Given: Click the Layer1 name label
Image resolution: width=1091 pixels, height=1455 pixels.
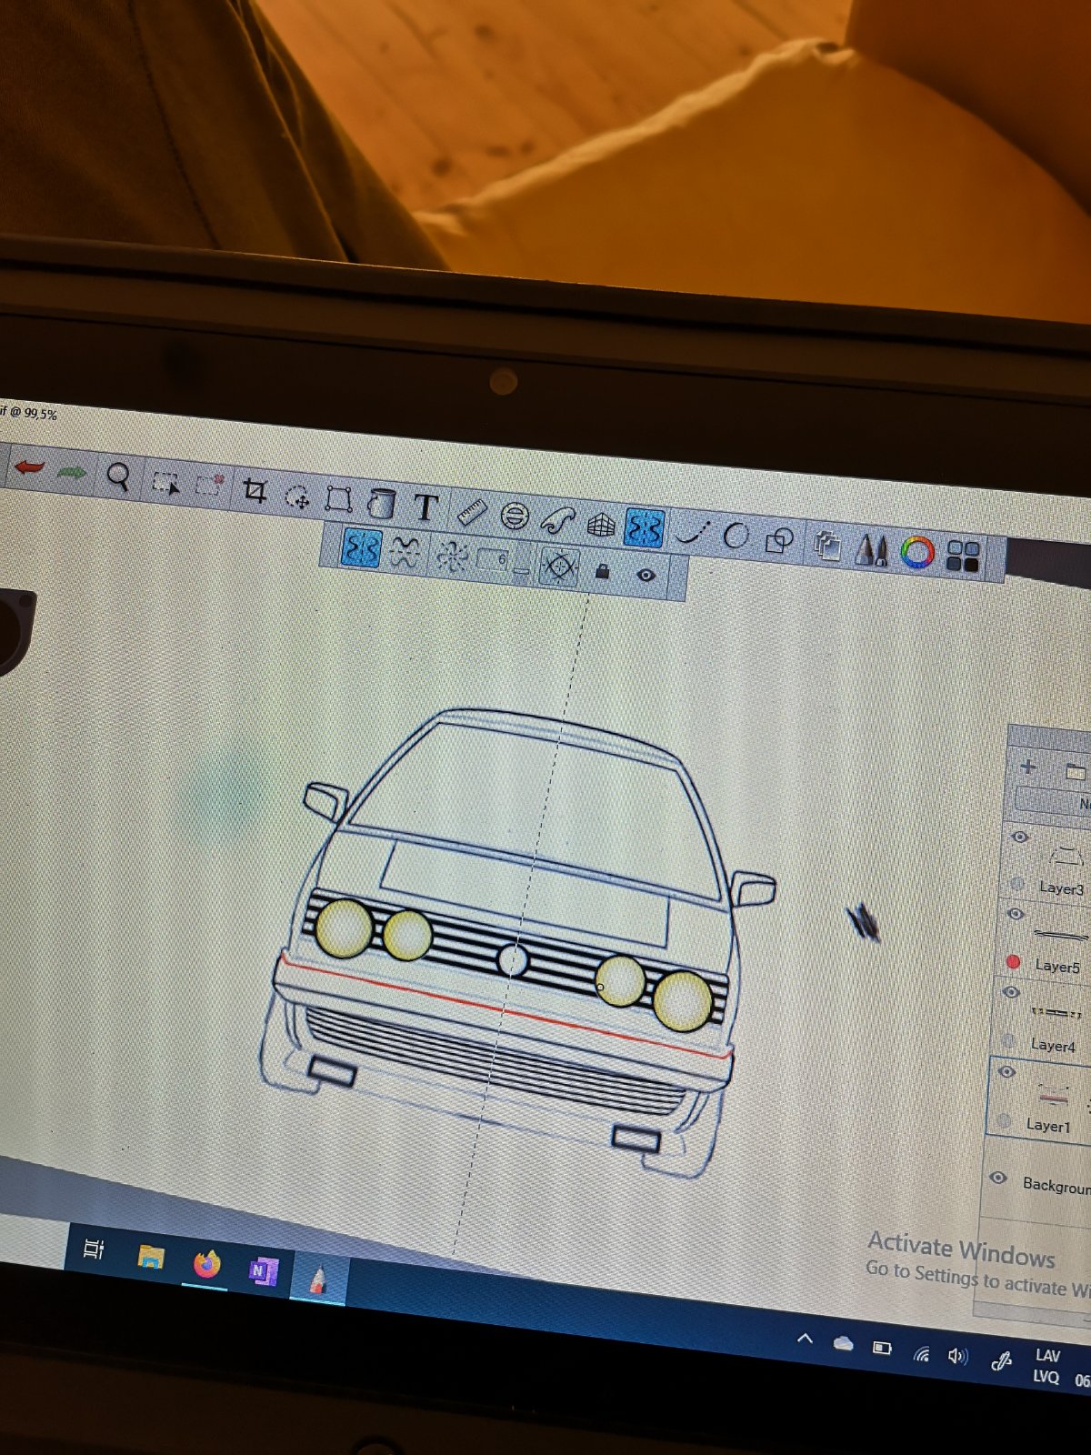Looking at the screenshot, I should pos(1047,1125).
